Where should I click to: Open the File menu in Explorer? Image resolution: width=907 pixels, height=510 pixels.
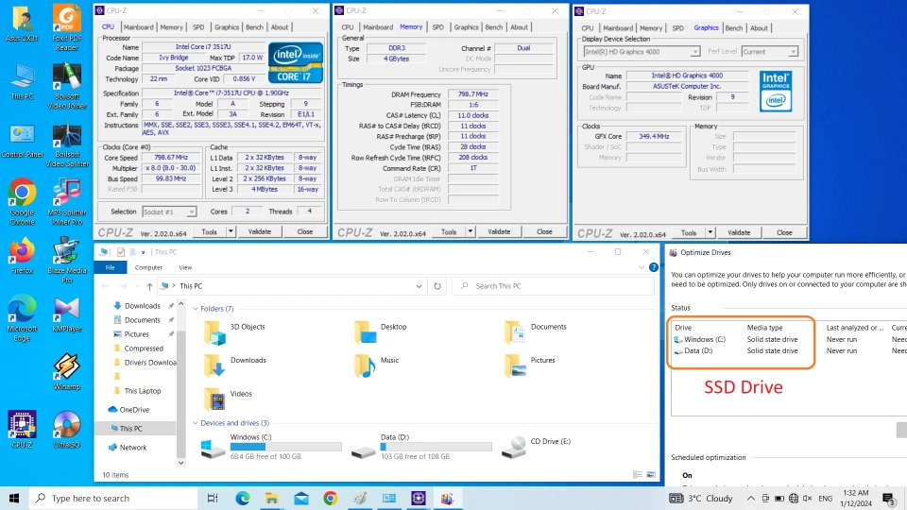click(110, 267)
